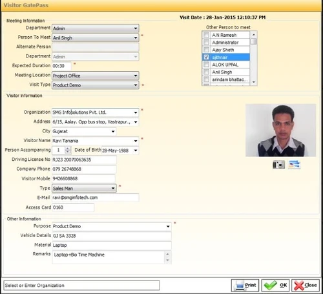Screen dimensions: 323x294
Task: Check the Administrator checkbox
Action: click(206, 42)
